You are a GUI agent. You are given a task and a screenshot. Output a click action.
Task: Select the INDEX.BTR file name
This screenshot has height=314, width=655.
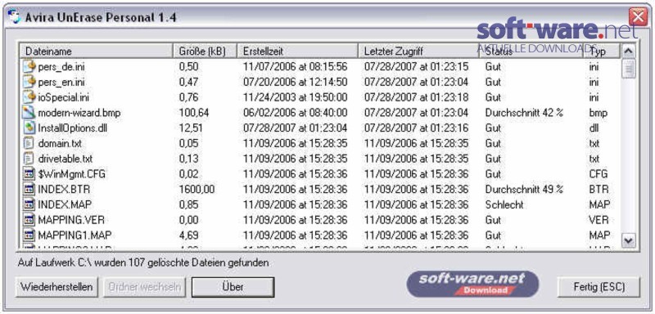click(x=64, y=190)
